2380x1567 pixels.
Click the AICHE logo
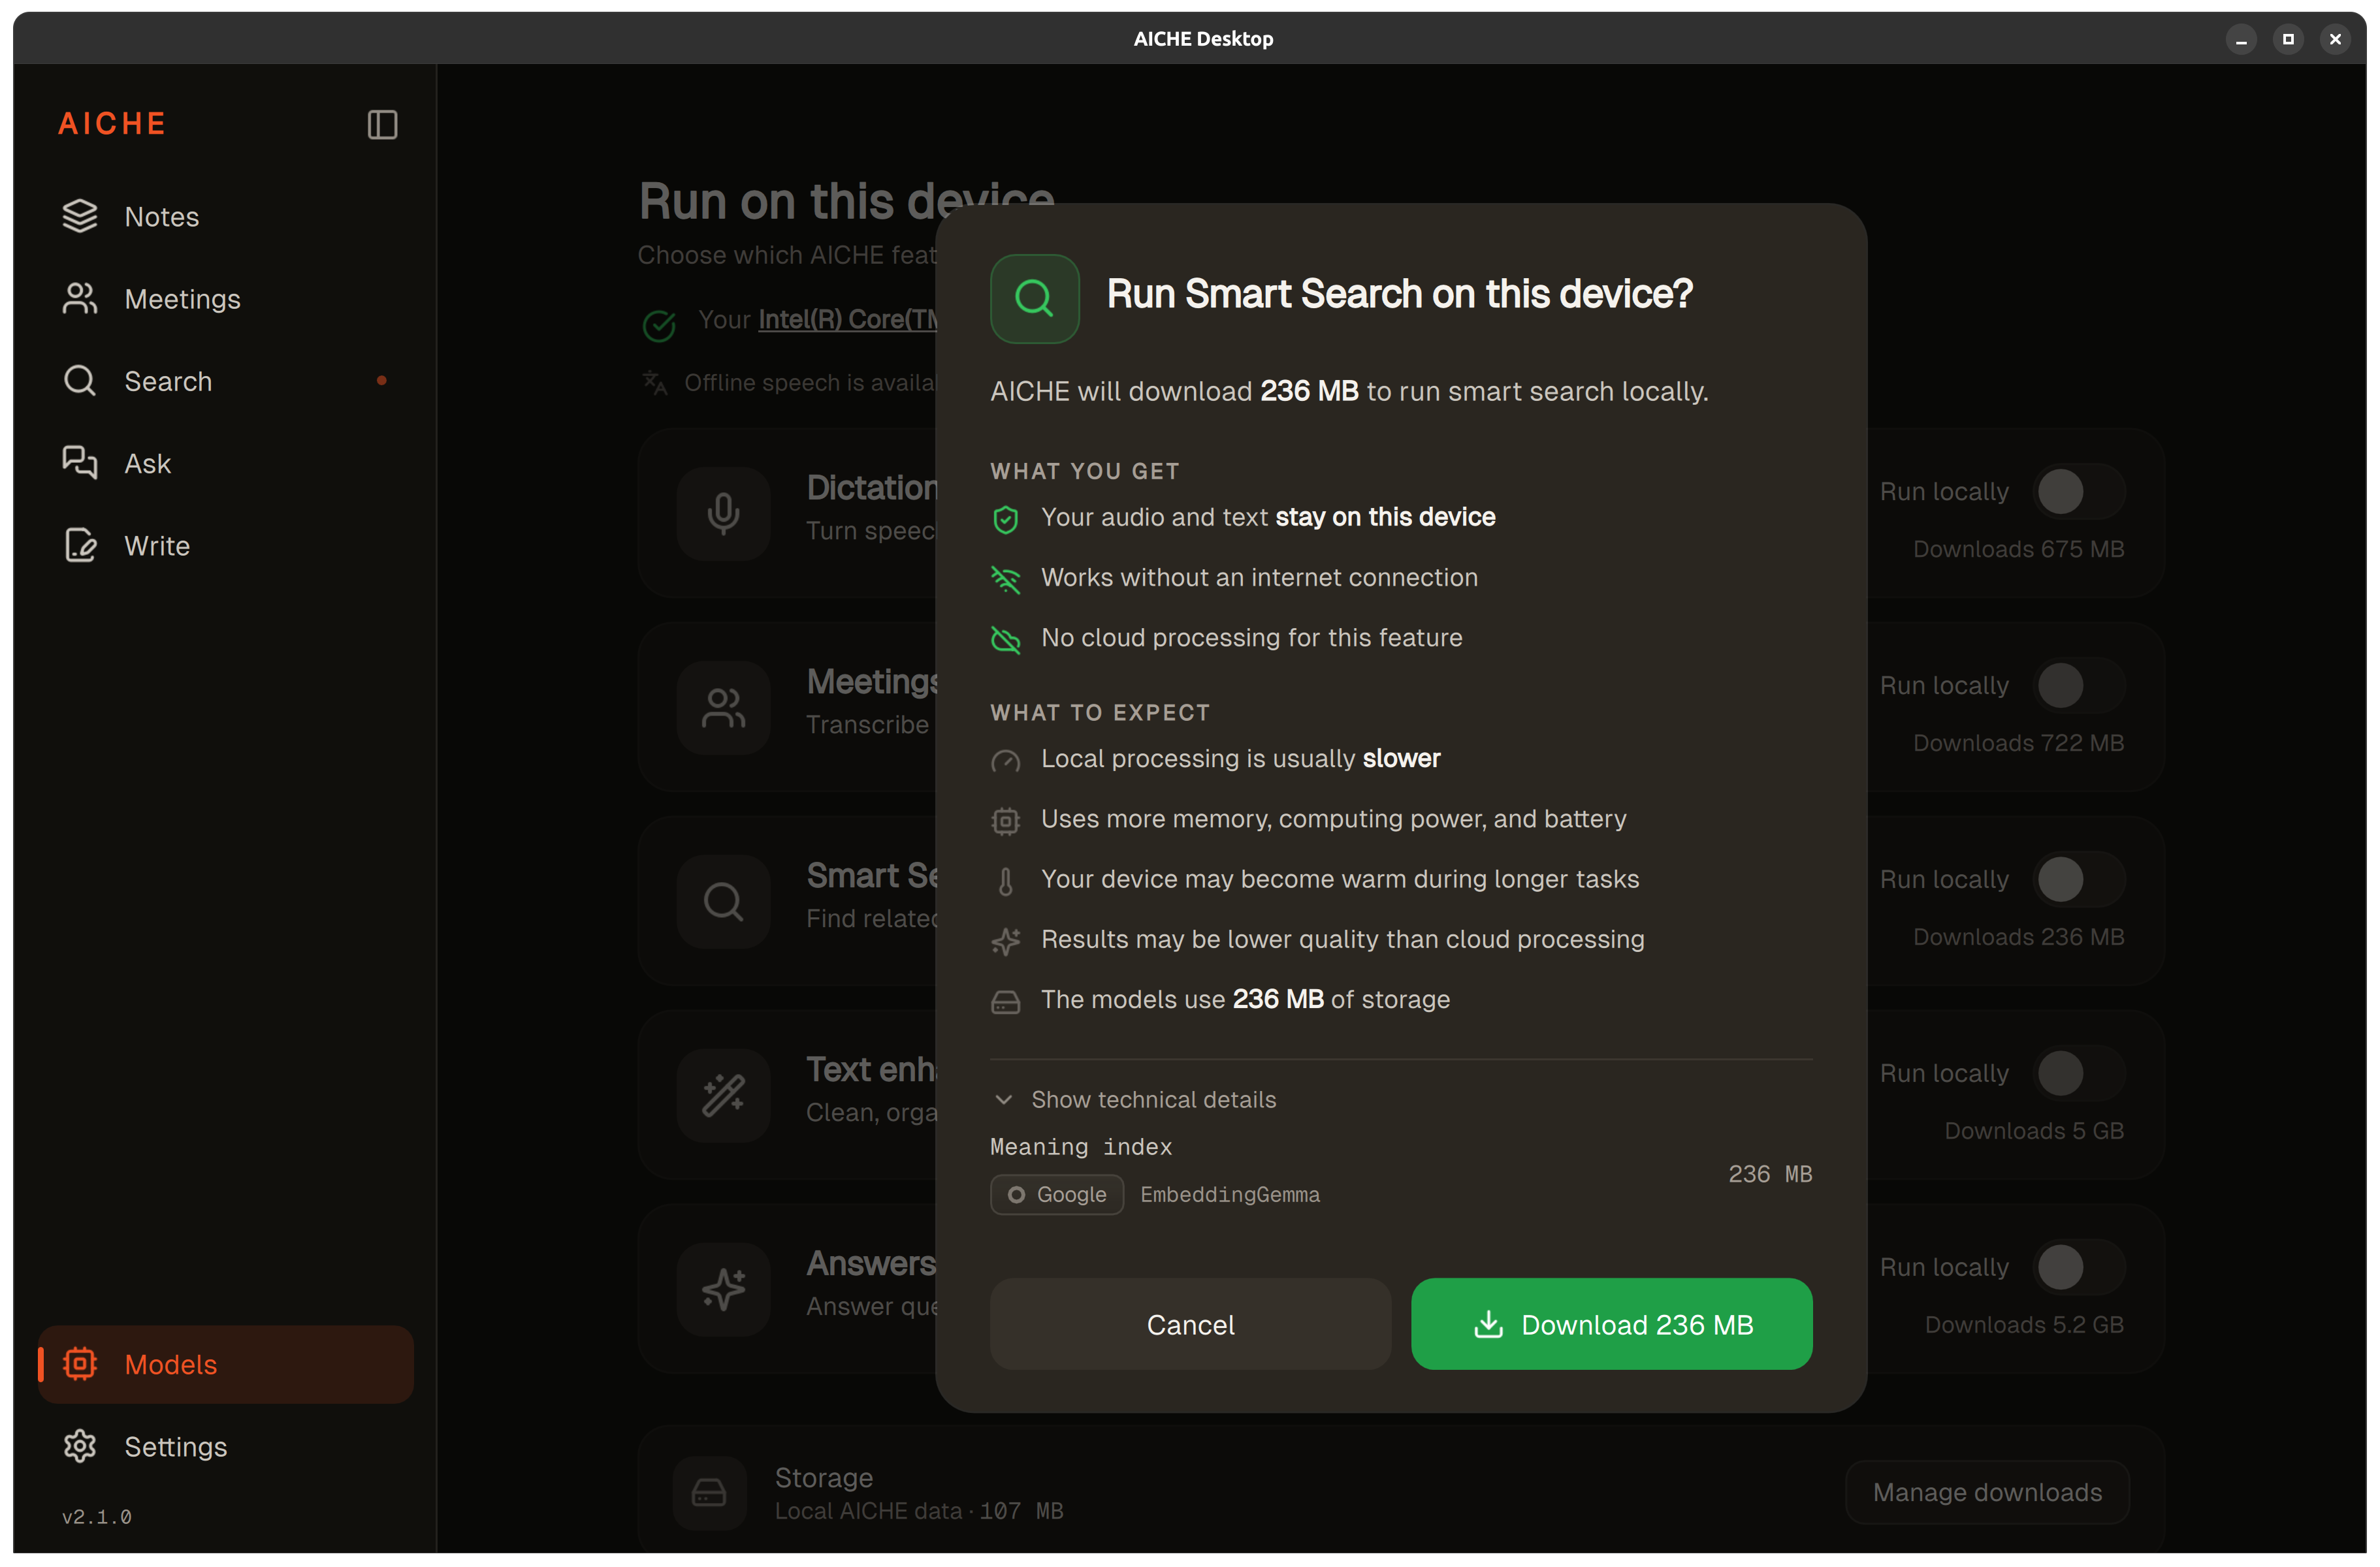pos(112,124)
